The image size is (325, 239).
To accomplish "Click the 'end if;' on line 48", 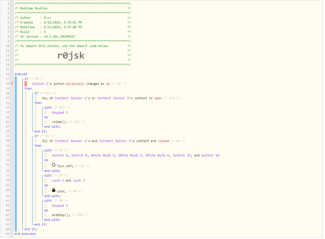I will click(31, 229).
